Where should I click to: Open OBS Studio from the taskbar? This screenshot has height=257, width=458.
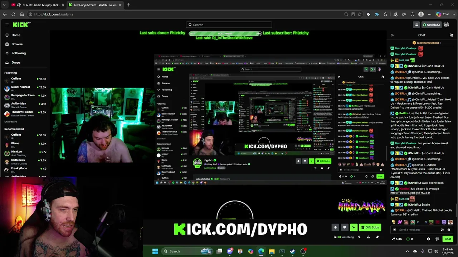303,251
